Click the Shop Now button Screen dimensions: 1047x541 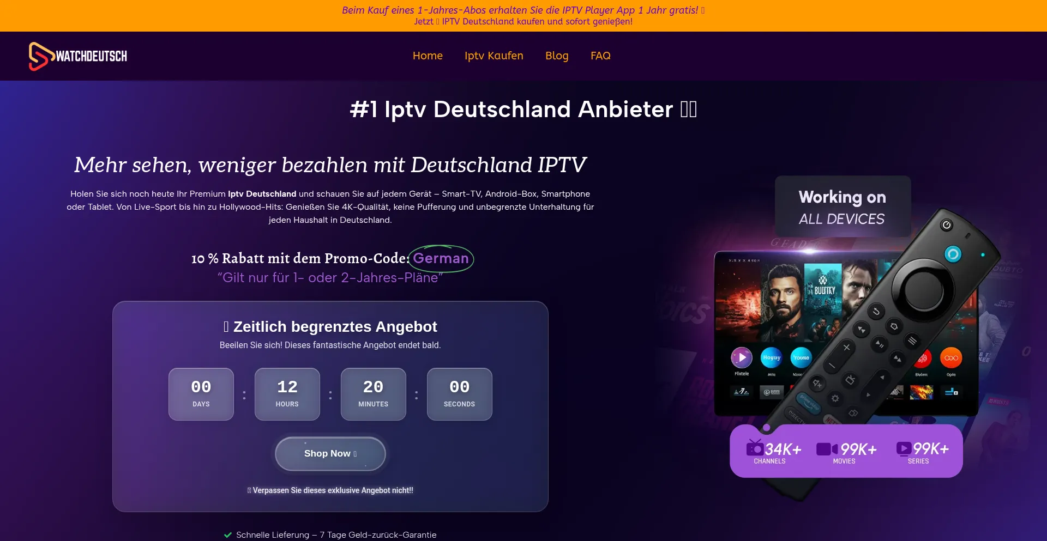[x=330, y=453]
